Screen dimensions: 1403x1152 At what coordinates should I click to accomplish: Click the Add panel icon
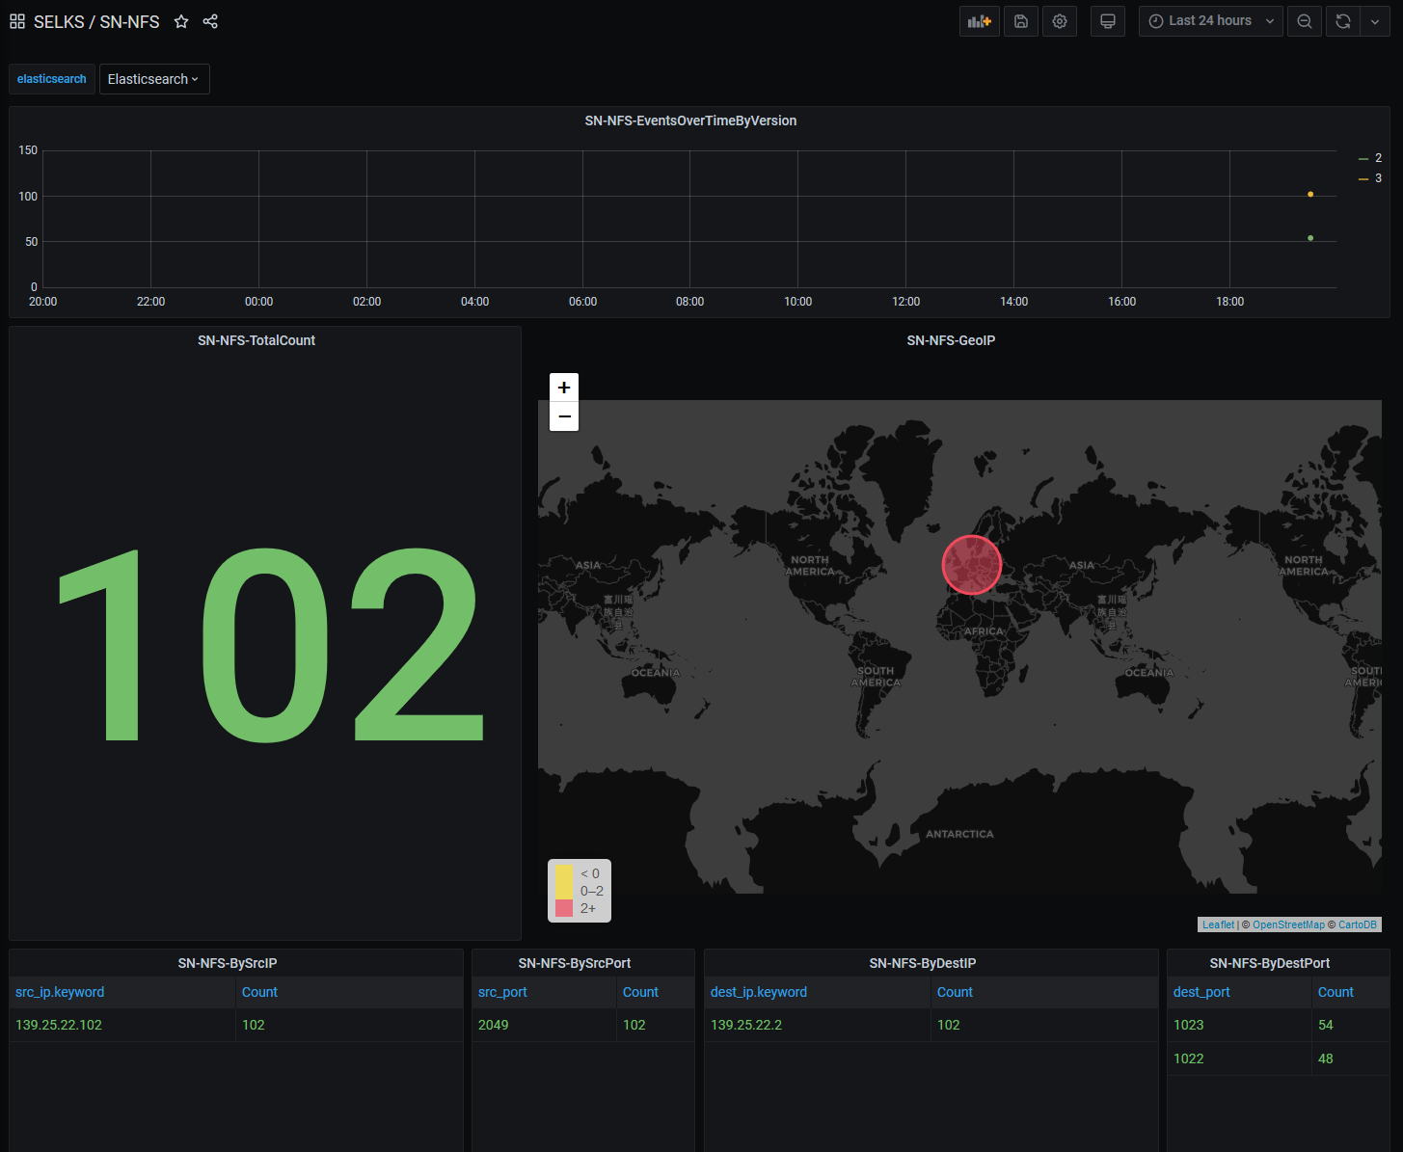coord(980,21)
